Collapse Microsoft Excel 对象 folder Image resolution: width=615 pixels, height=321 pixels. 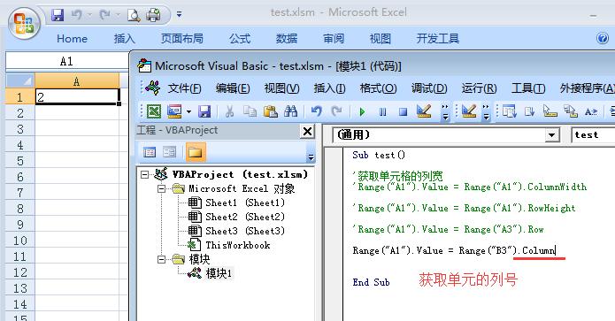pos(161,189)
